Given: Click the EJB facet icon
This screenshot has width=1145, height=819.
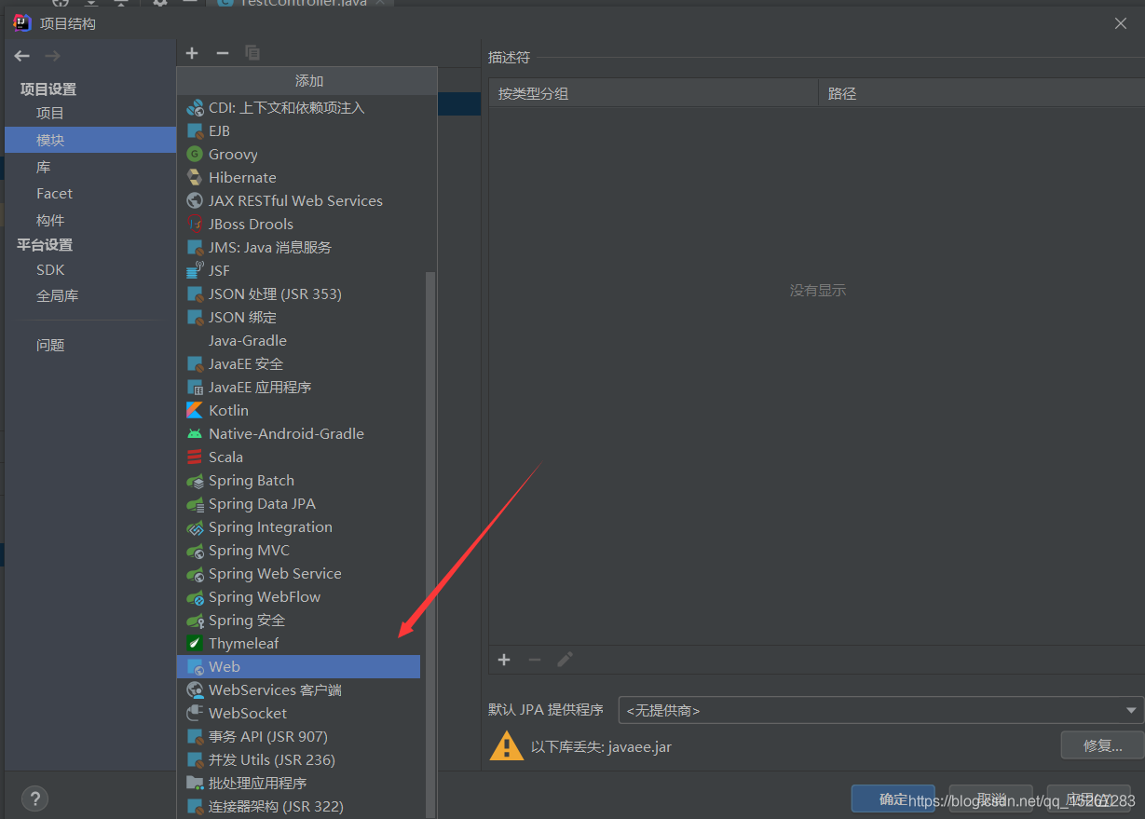Looking at the screenshot, I should click(195, 131).
